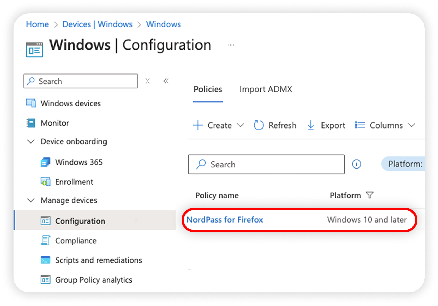
Task: Click the Scripts and remediations icon
Action: (45, 260)
